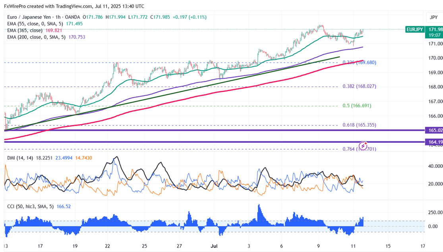Click the 171.495 EMA 55 value

point(74,24)
